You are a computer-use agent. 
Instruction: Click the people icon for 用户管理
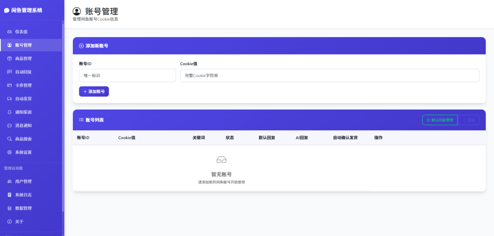(10, 181)
